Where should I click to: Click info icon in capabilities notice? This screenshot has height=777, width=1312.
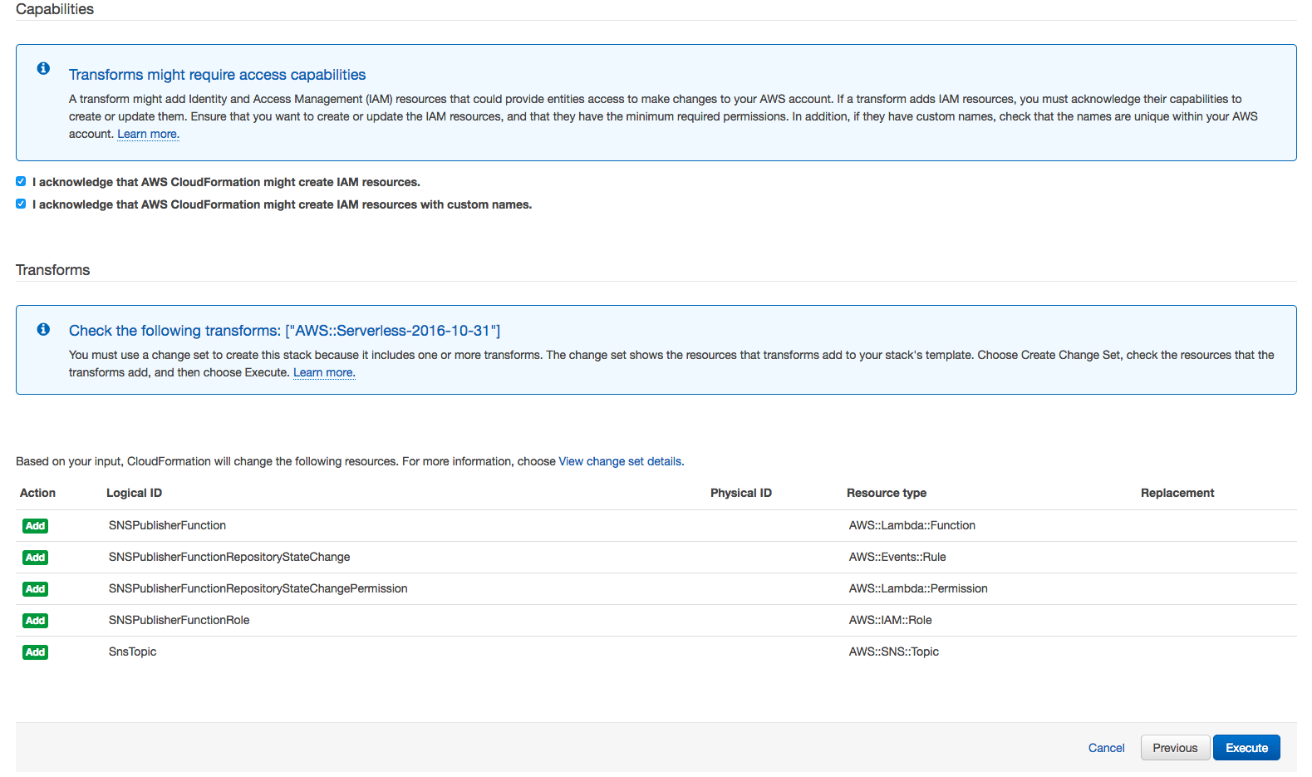pyautogui.click(x=43, y=68)
